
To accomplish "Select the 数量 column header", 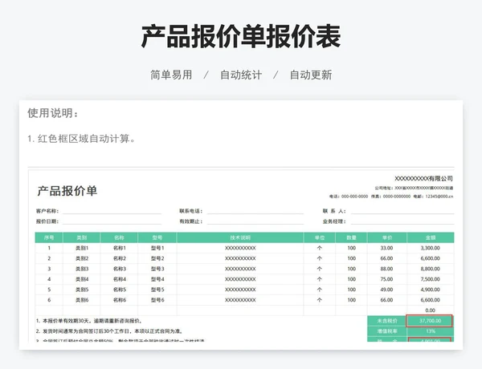I will (351, 237).
